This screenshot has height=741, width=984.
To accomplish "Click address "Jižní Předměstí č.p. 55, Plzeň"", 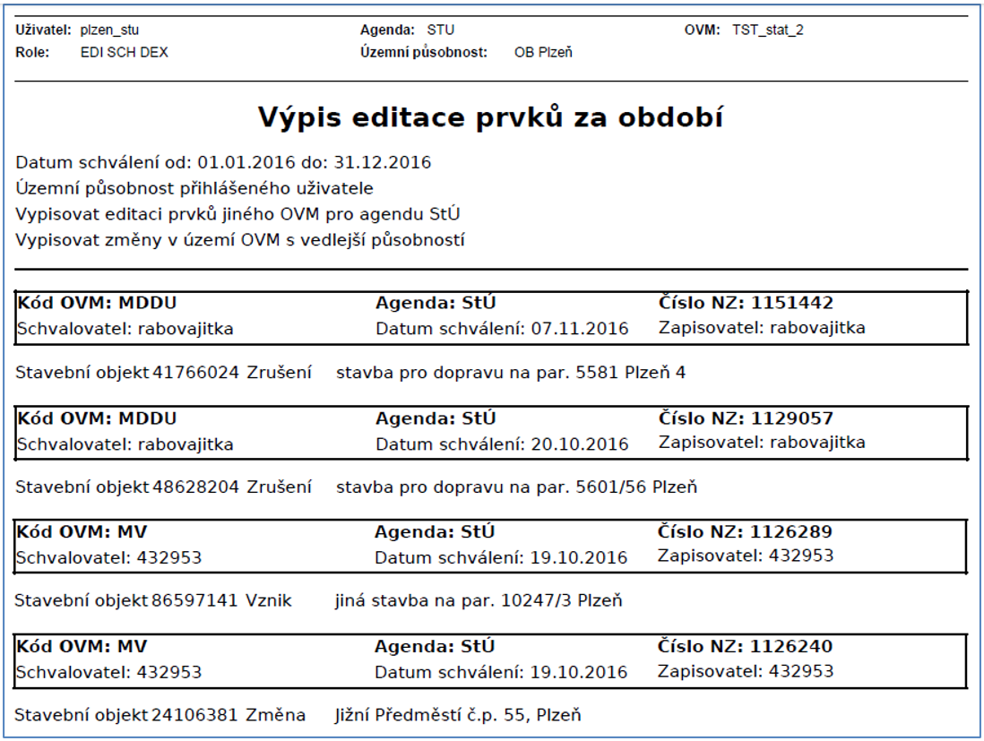I will [458, 715].
